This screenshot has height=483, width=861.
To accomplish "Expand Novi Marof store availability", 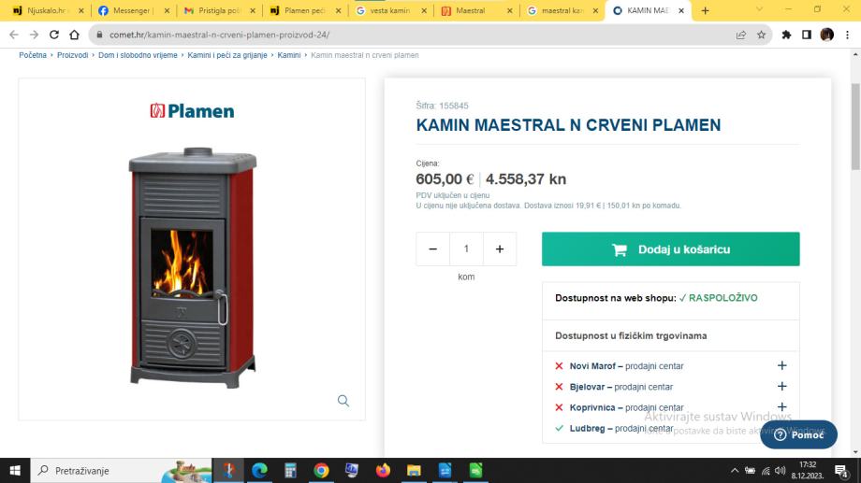I will pyautogui.click(x=782, y=365).
